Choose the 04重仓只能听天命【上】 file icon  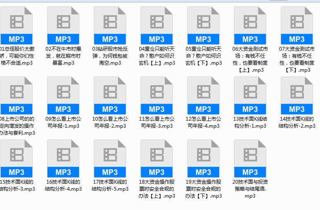(157, 26)
